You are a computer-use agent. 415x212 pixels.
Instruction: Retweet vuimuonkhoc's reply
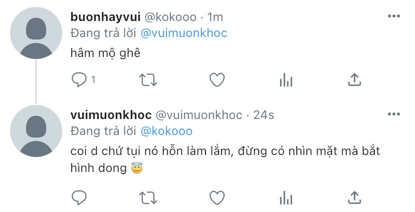[x=148, y=198]
